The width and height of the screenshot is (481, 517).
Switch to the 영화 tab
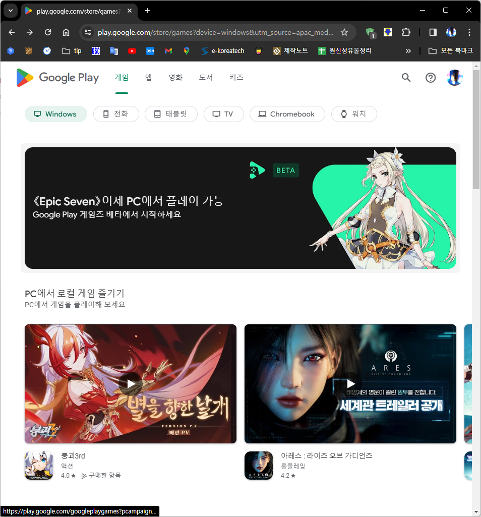pos(175,77)
